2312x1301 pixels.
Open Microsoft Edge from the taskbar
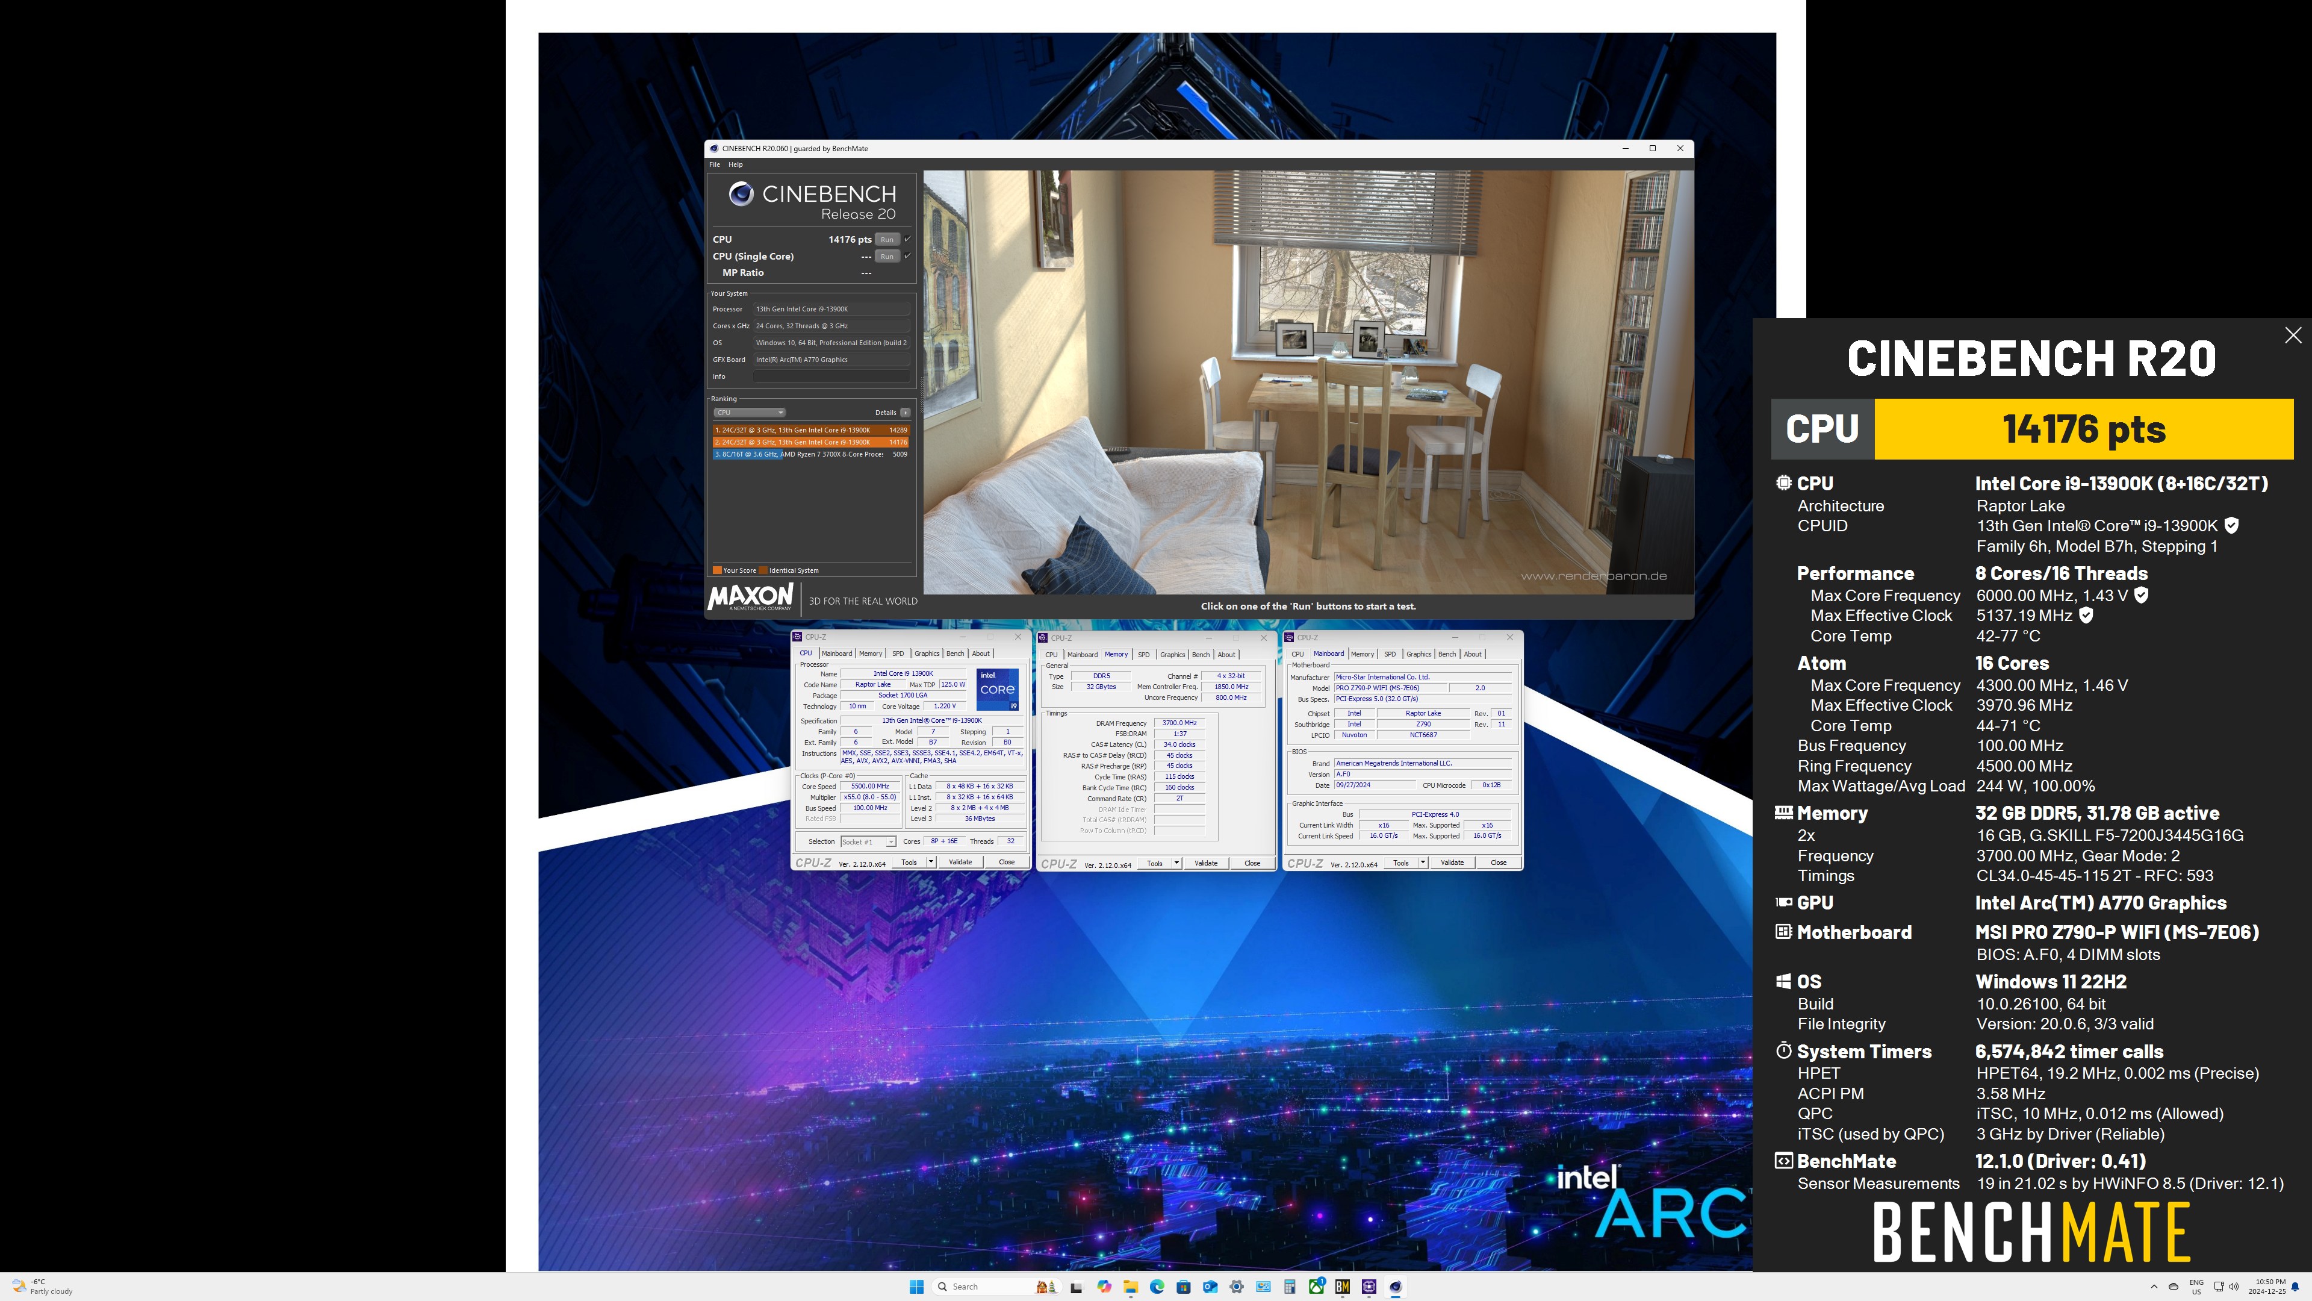(1157, 1287)
